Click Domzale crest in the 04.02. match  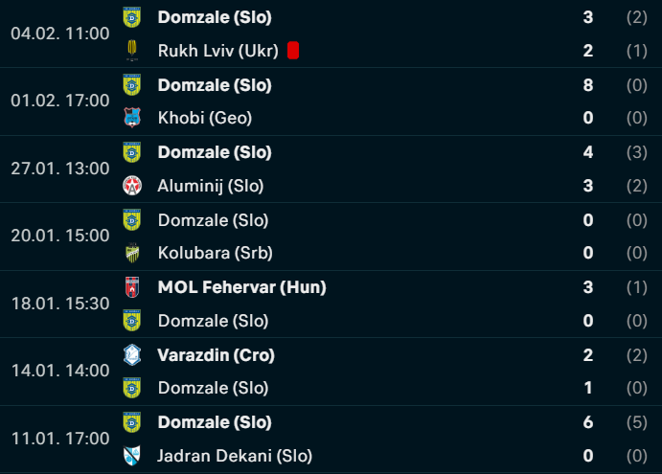pos(131,17)
